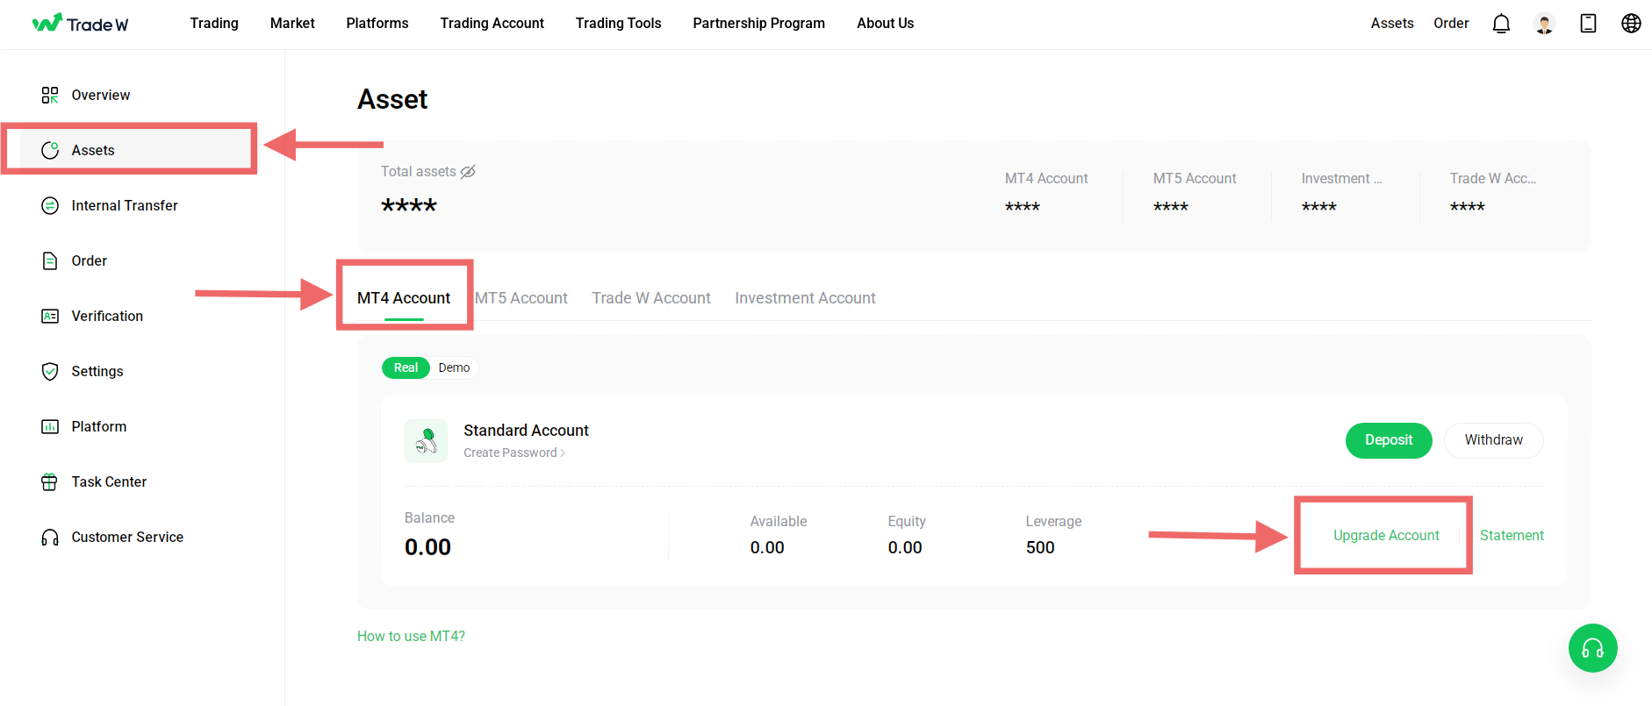Screen dimensions: 1652x706
Task: Open the Trading Account menu
Action: tap(492, 24)
